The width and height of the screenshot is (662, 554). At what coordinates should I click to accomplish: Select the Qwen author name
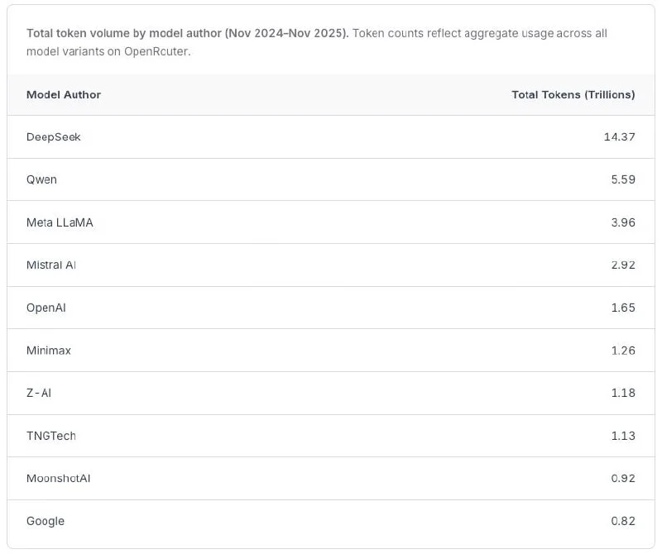pyautogui.click(x=42, y=179)
